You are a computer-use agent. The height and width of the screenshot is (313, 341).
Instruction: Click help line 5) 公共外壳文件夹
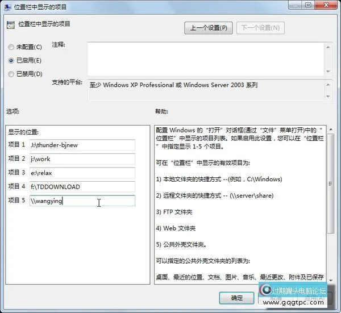pyautogui.click(x=181, y=244)
